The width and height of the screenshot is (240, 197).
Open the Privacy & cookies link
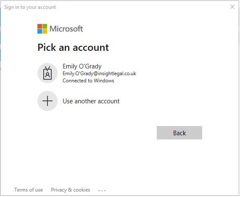pos(71,190)
